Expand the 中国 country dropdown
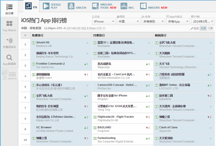Image resolution: width=216 pixels, height=146 pixels. click(129, 22)
